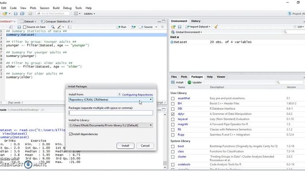Screen dimensions: 305x171
Task: Click the load workspace folder icon
Action: (x=173, y=27)
